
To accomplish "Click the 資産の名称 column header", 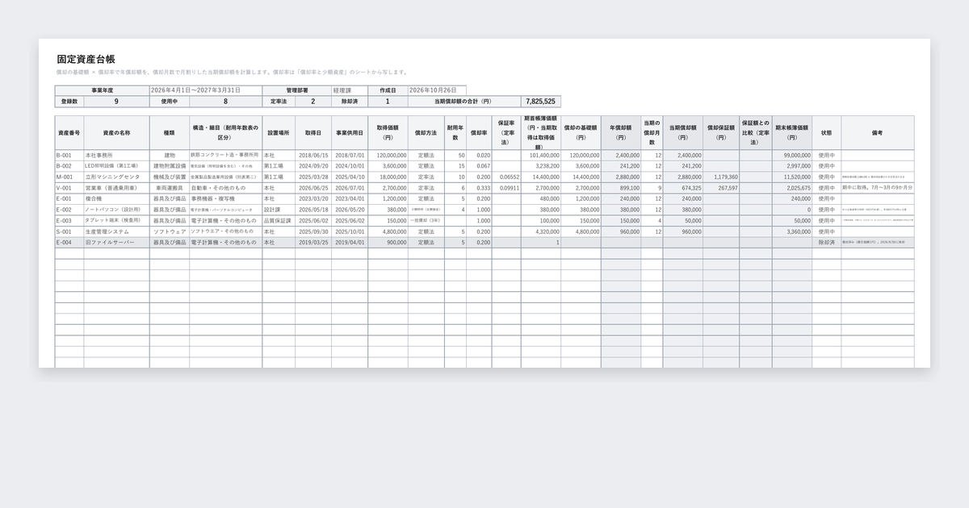I will (117, 132).
